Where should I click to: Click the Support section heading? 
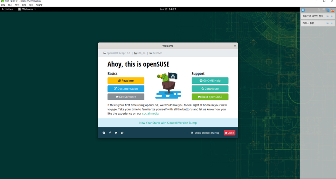coord(198,74)
